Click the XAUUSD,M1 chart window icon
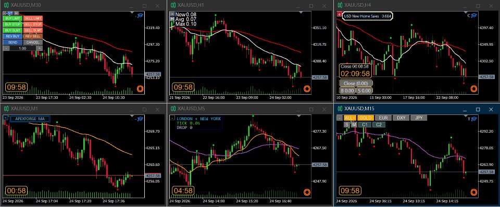 click(6, 109)
